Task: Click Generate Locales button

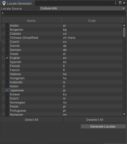Action: pos(103,127)
